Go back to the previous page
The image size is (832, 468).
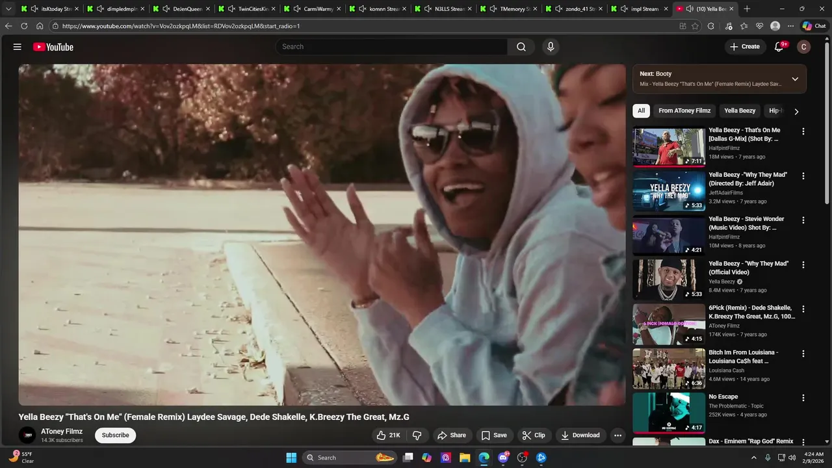[8, 26]
